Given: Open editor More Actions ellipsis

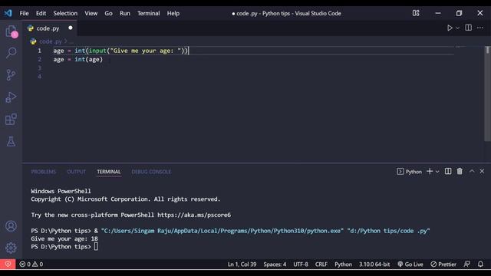Looking at the screenshot, I should click(480, 28).
